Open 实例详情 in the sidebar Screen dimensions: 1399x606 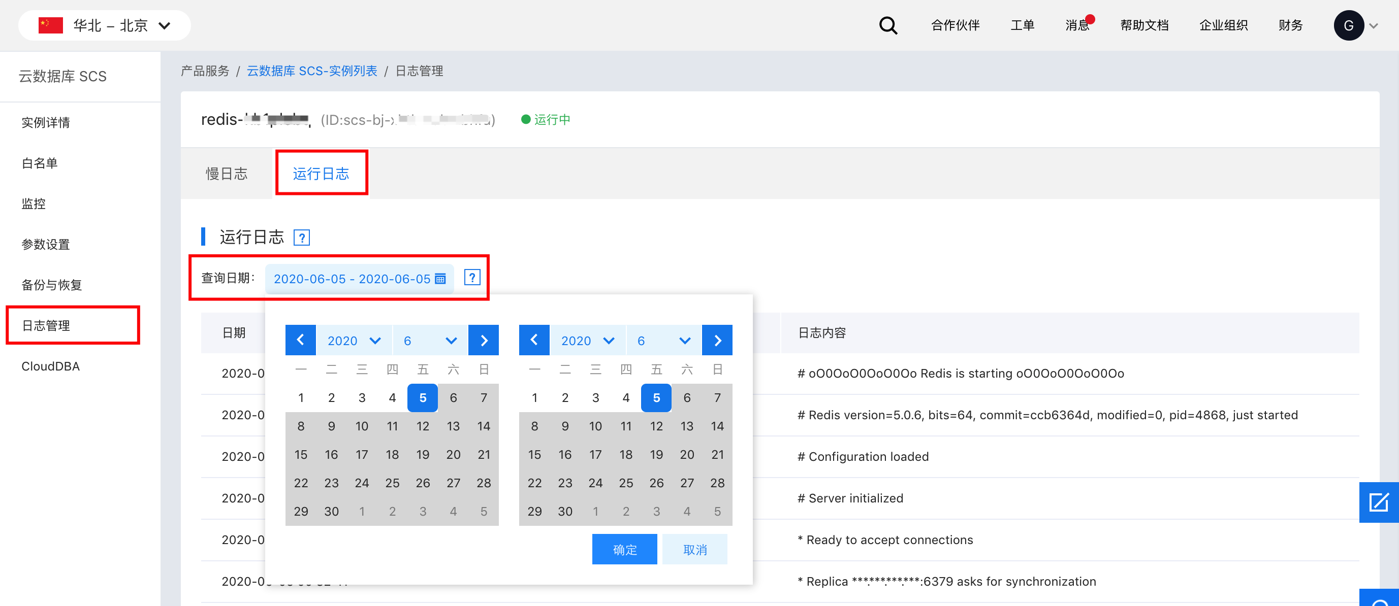coord(46,123)
